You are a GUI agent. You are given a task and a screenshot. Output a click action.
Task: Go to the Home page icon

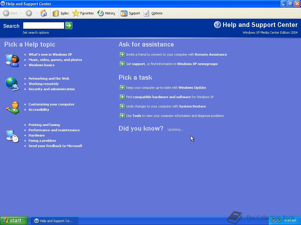(44, 13)
